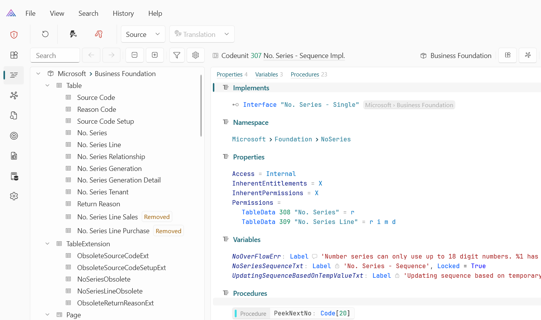The image size is (541, 320).
Task: Open the Source dropdown
Action: click(143, 34)
